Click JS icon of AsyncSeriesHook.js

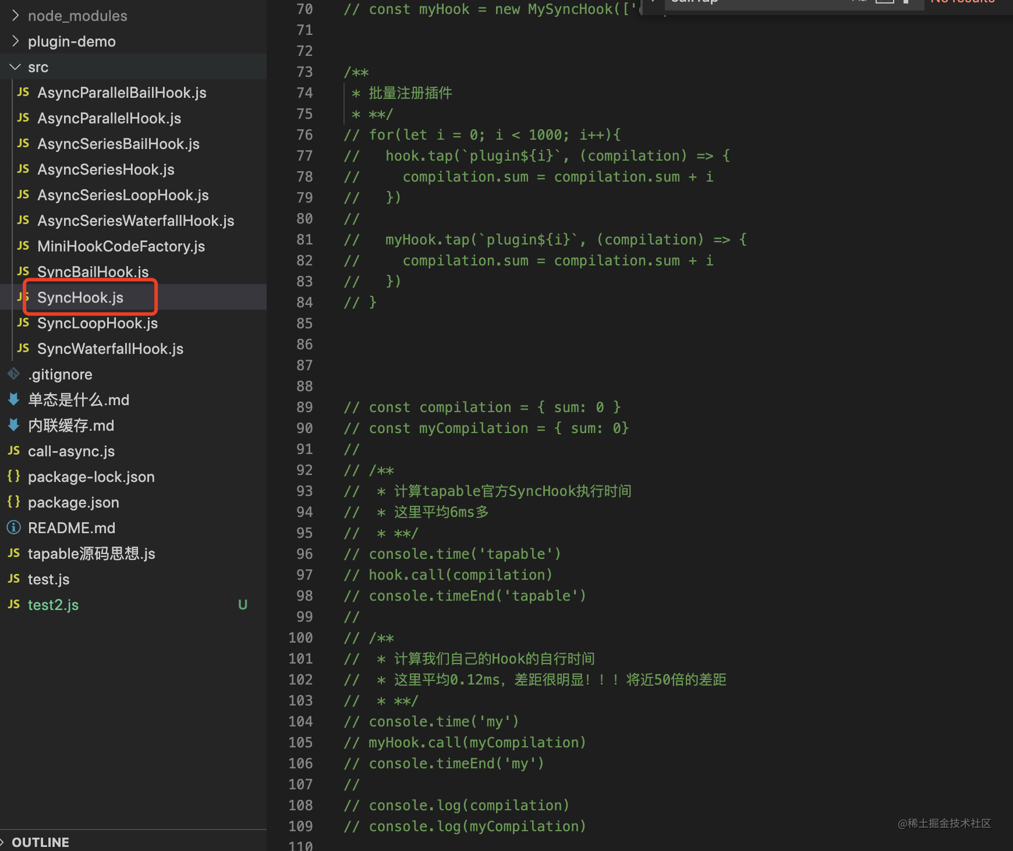coord(23,169)
